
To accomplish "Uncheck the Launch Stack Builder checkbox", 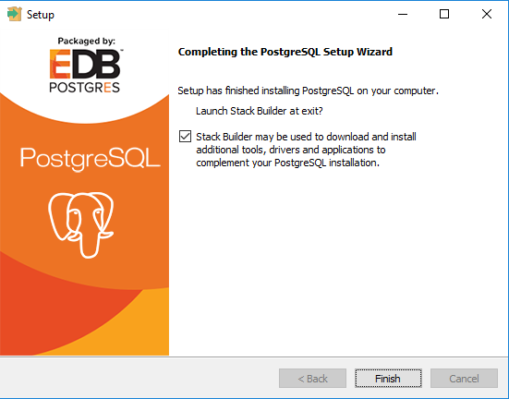I will click(185, 137).
